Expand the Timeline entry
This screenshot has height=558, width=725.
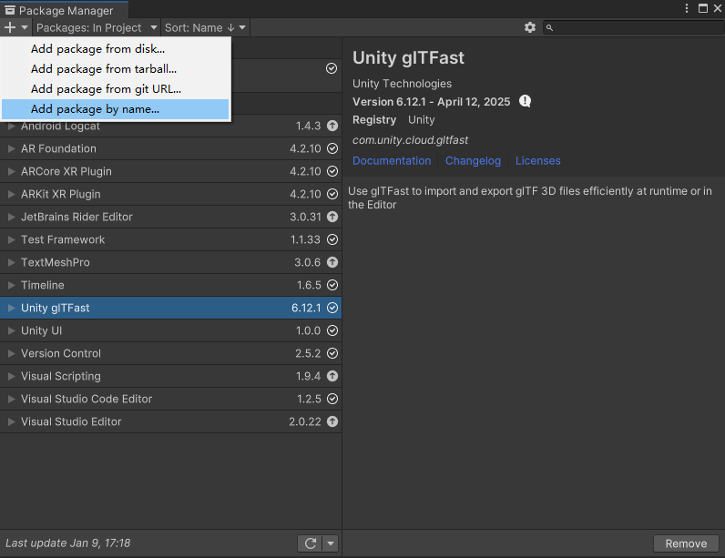pyautogui.click(x=12, y=285)
